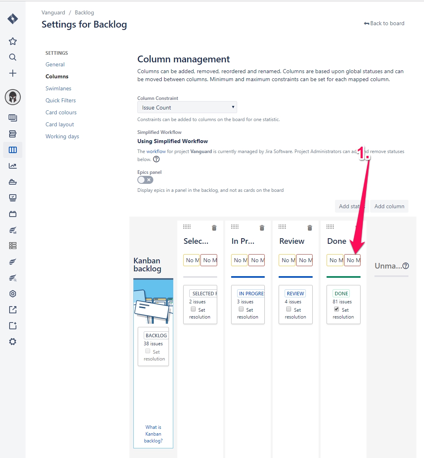This screenshot has width=424, height=458.
Task: Go Back to board
Action: (384, 23)
